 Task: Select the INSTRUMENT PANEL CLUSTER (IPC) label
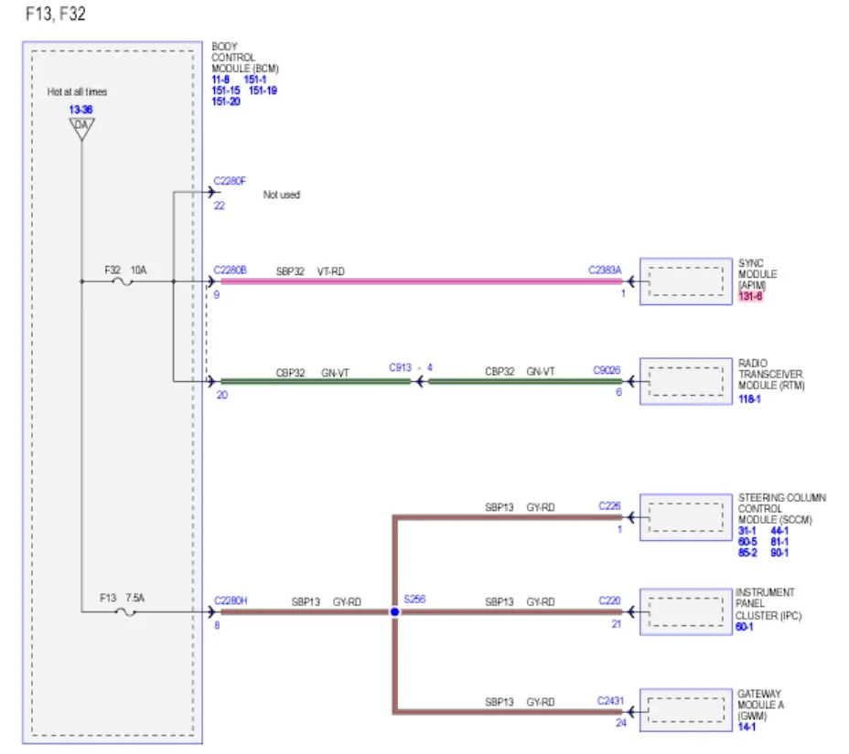(x=768, y=604)
